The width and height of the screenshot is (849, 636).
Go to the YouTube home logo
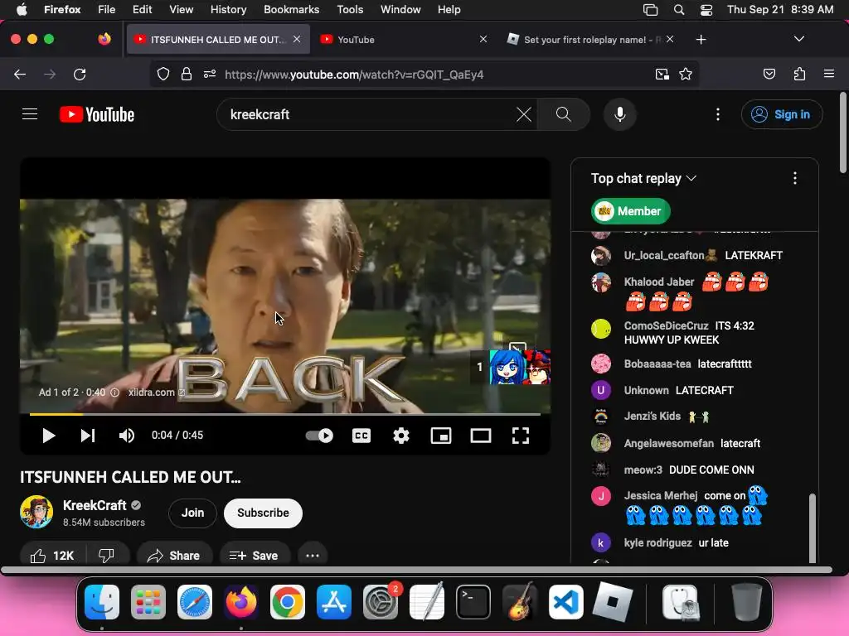pos(97,114)
